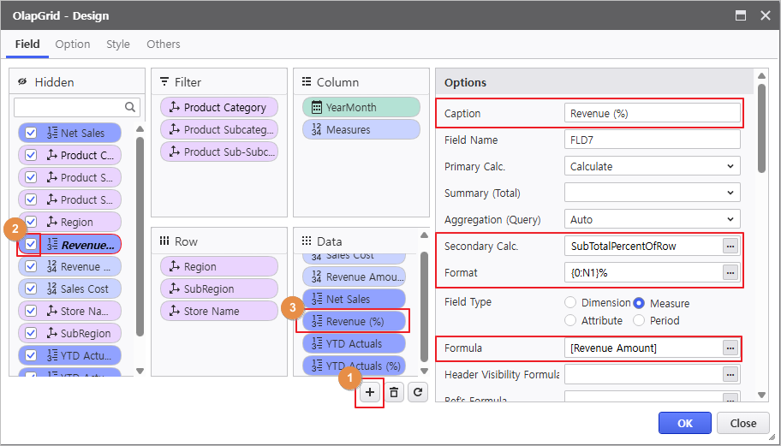Click the plus add-field button under Data
The height and width of the screenshot is (446, 781).
tap(370, 392)
